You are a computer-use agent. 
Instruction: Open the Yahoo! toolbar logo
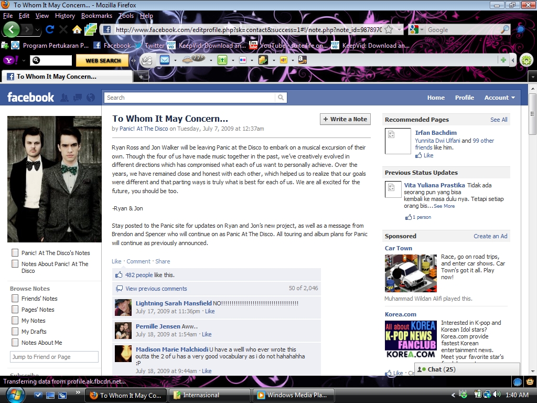click(x=10, y=60)
